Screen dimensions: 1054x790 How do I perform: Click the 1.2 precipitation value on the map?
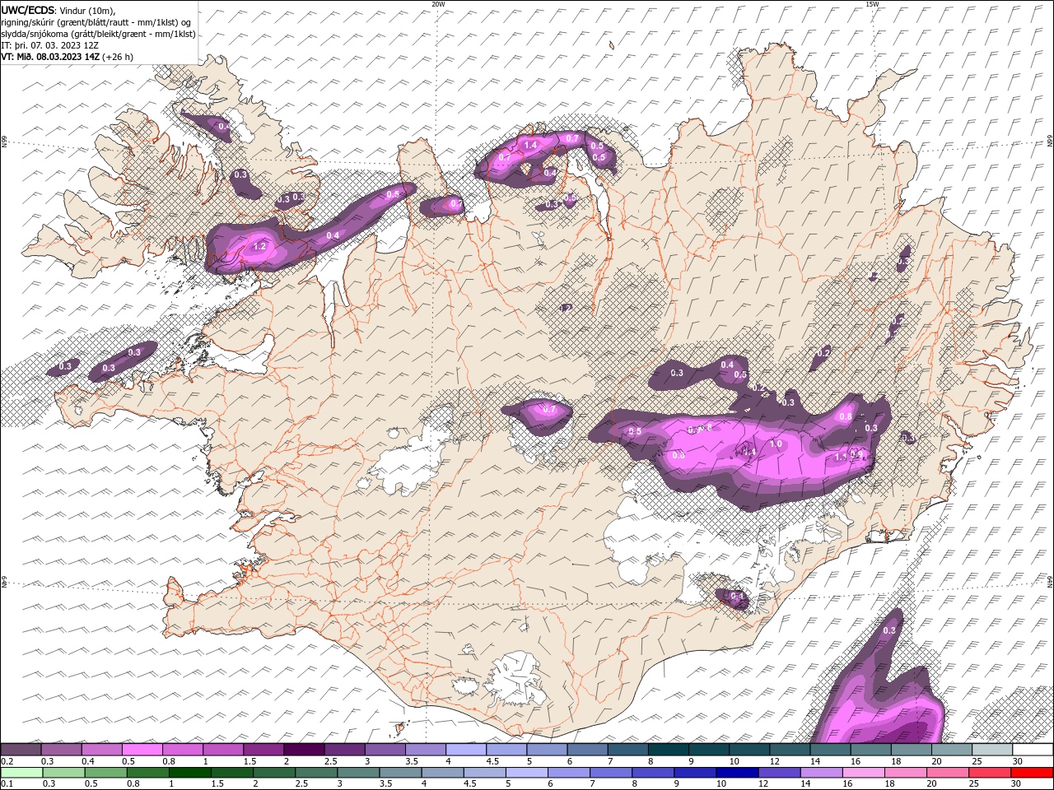[x=259, y=246]
